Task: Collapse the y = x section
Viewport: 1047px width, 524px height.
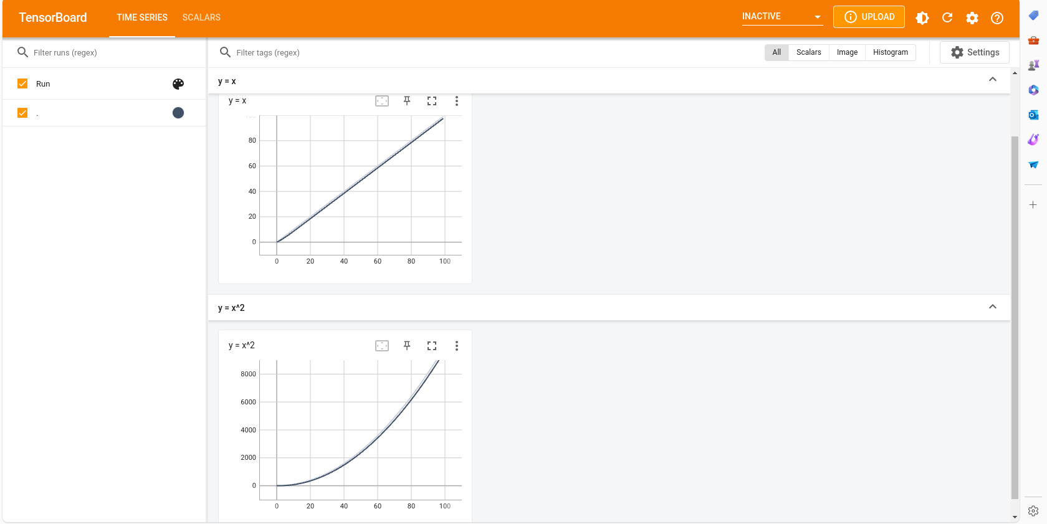Action: click(993, 80)
